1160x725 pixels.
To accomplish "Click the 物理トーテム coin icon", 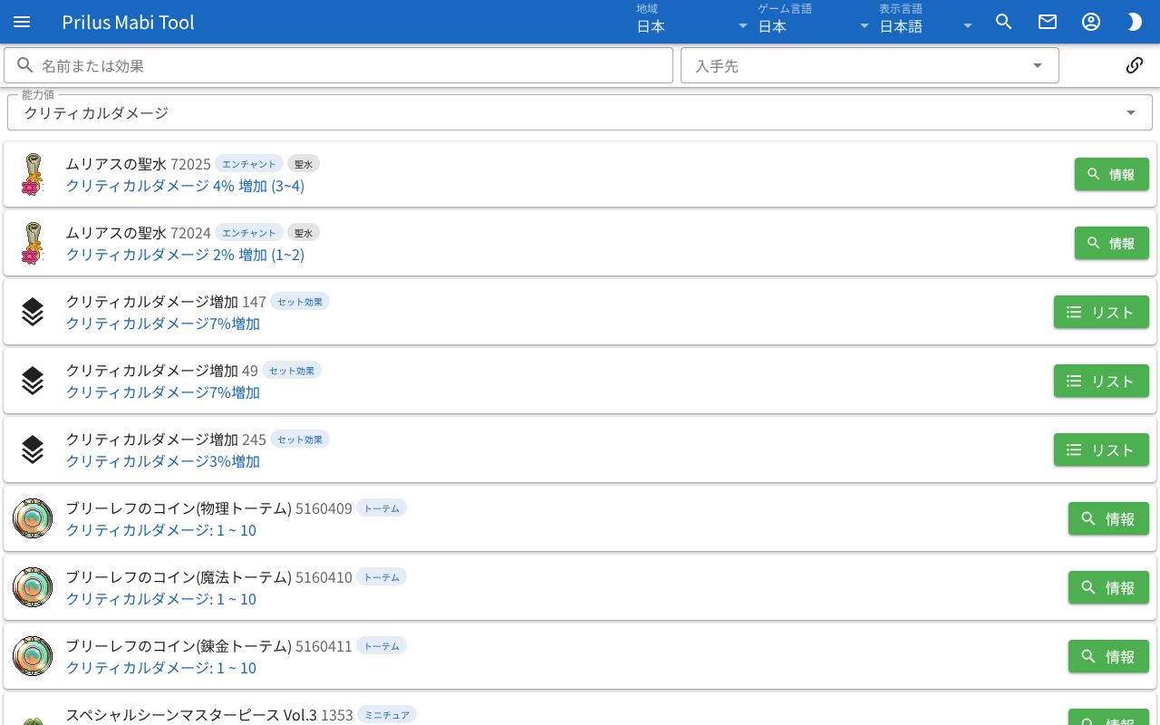I will click(33, 518).
